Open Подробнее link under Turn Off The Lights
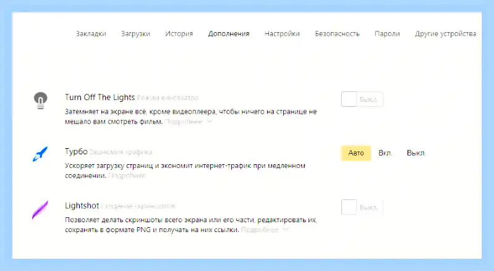494x271 pixels. [x=184, y=122]
